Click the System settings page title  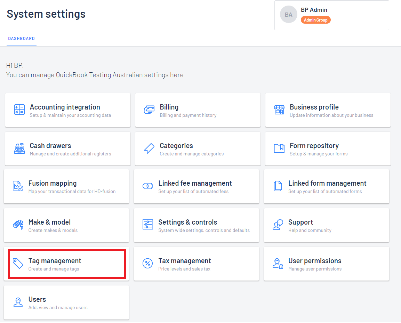point(46,14)
